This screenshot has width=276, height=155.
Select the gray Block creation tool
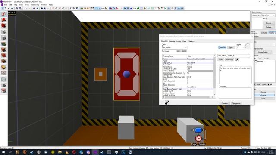(x=4, y=38)
